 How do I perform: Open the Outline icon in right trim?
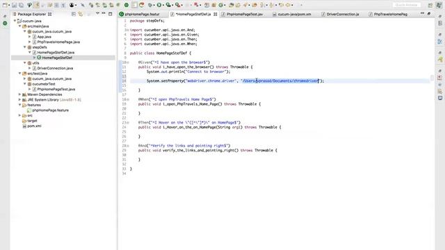[440, 42]
